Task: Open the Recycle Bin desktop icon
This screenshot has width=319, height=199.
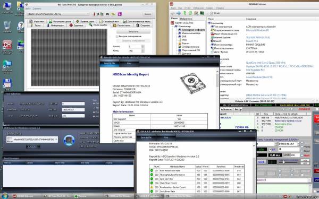Action: [x=7, y=26]
